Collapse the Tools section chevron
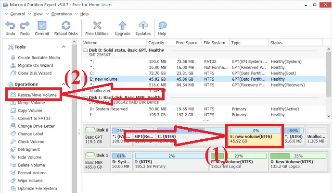This screenshot has height=193, width=332. (64, 47)
